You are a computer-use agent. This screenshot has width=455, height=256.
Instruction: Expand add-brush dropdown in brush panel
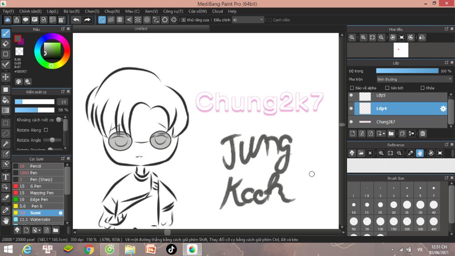pos(40,231)
